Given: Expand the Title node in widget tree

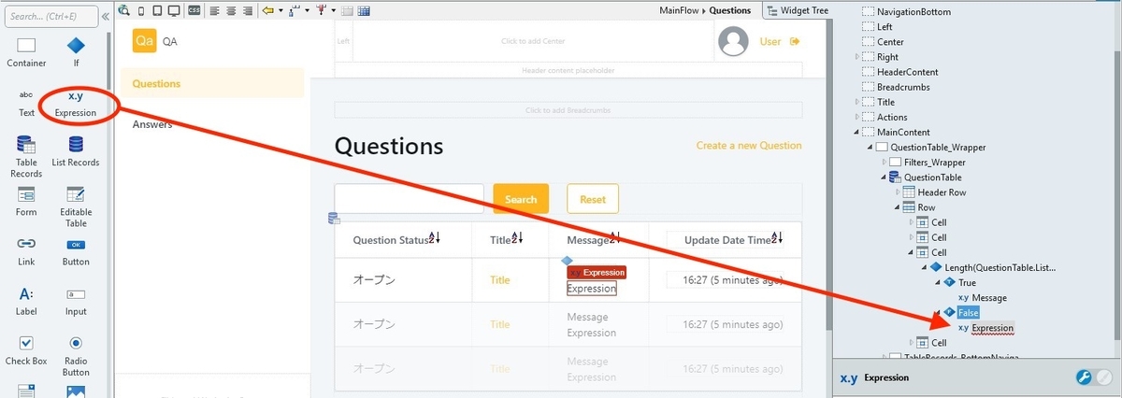Looking at the screenshot, I should 857,102.
